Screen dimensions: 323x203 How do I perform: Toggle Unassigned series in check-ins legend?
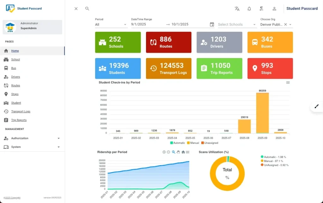click(x=210, y=143)
